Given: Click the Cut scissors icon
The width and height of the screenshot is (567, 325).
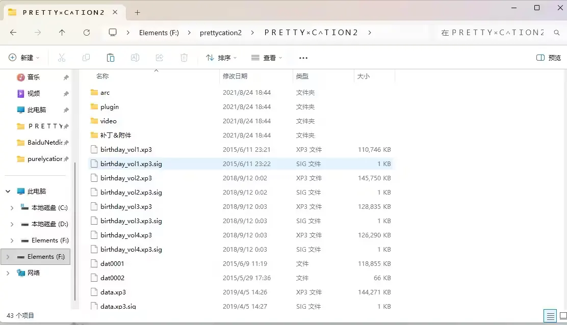Looking at the screenshot, I should pos(62,58).
